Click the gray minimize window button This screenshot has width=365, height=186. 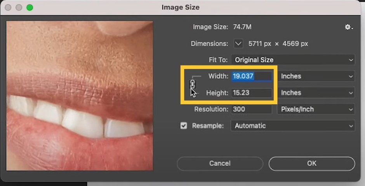pyautogui.click(x=19, y=7)
